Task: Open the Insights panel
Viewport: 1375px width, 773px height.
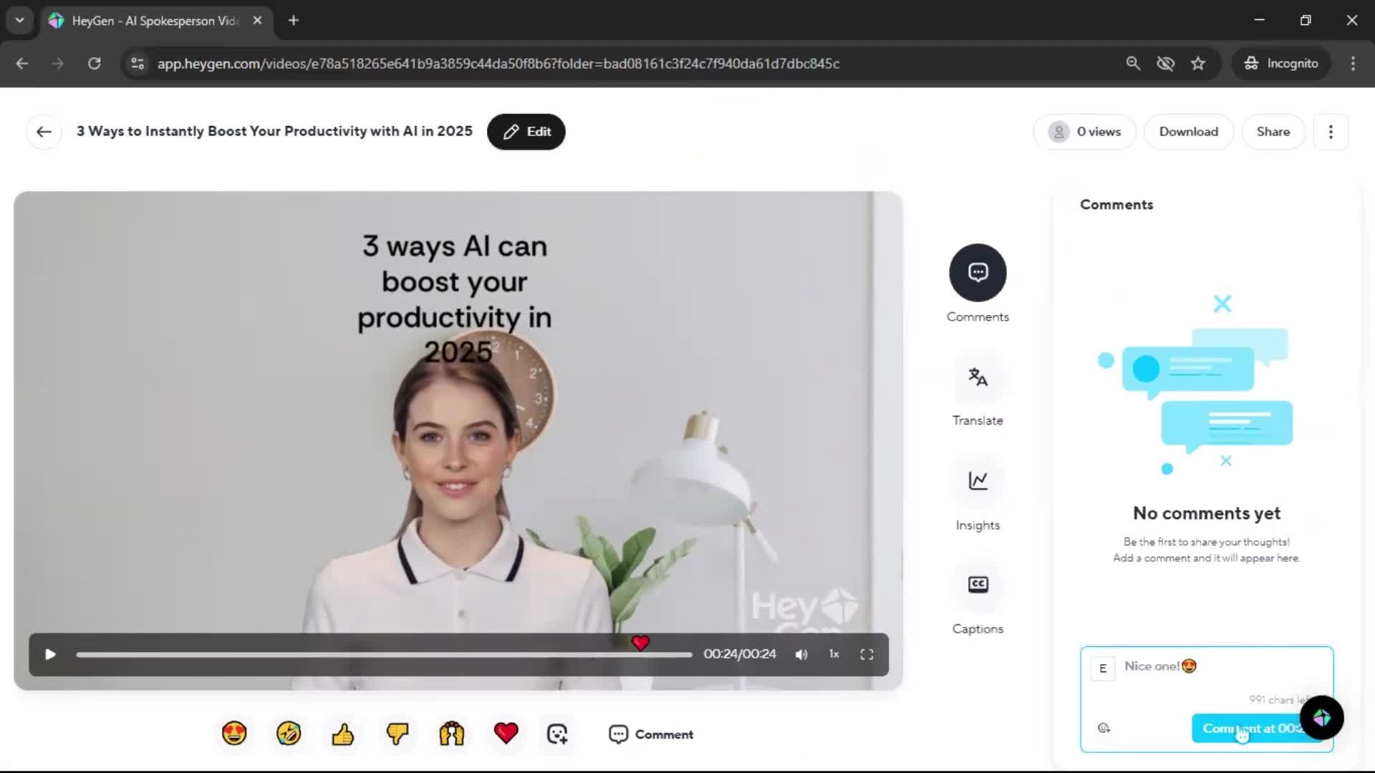Action: 978,481
